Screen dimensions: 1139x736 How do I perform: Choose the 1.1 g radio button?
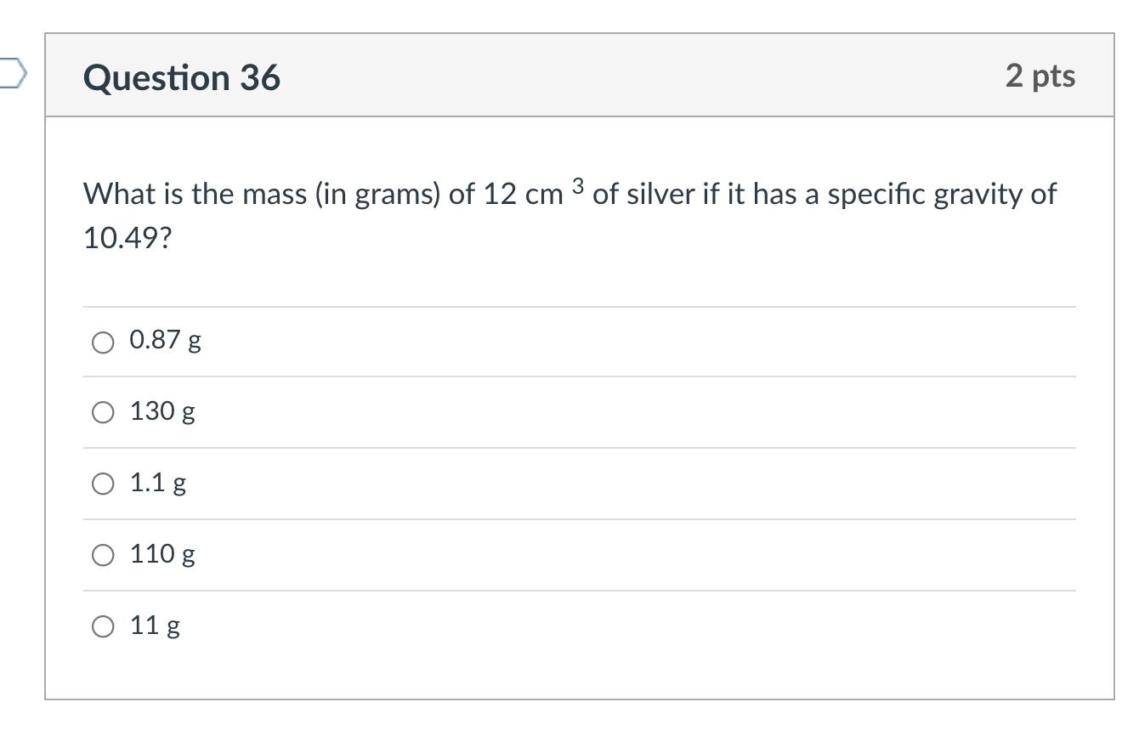104,484
